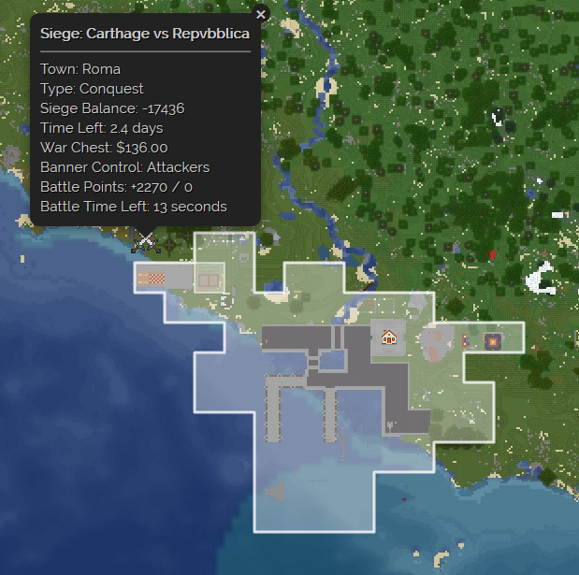The image size is (579, 575).
Task: Click the Battle Time Left line
Action: tap(133, 207)
